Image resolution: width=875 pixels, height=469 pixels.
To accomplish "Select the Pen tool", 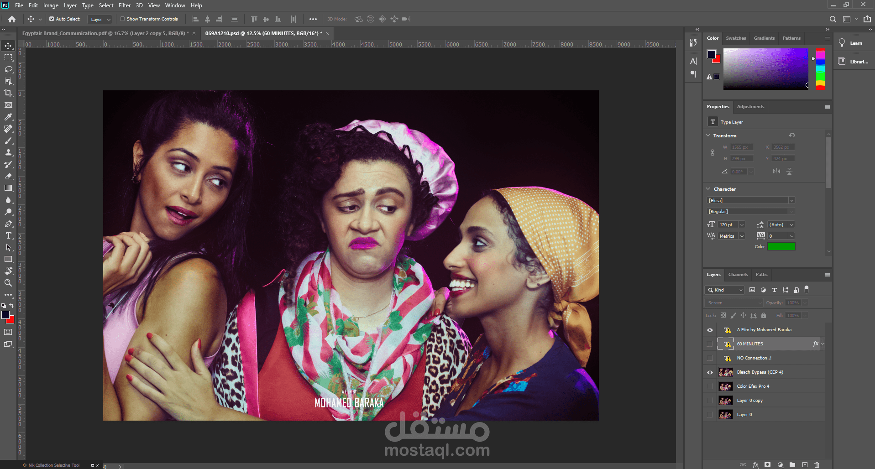I will (8, 224).
